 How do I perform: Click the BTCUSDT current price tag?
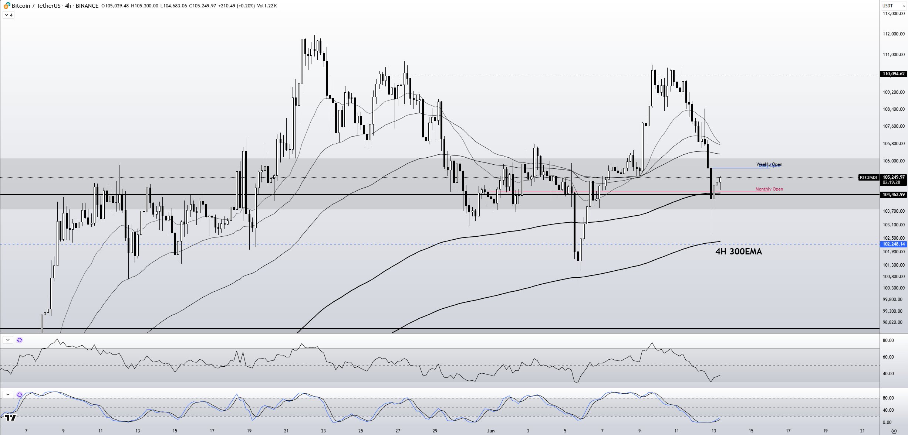tap(868, 178)
